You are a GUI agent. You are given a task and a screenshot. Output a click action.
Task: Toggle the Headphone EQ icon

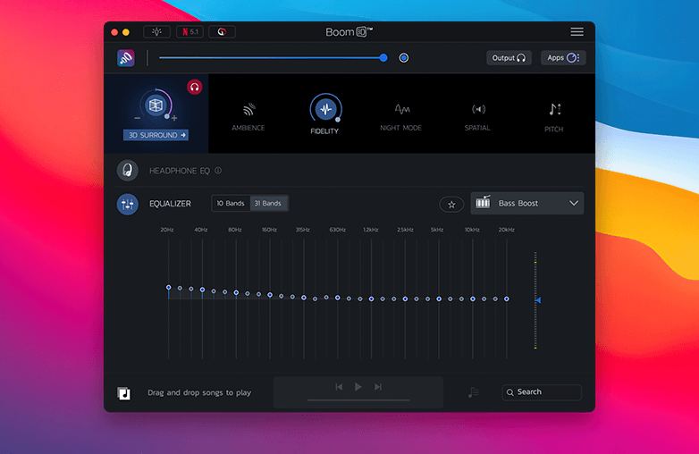[127, 171]
